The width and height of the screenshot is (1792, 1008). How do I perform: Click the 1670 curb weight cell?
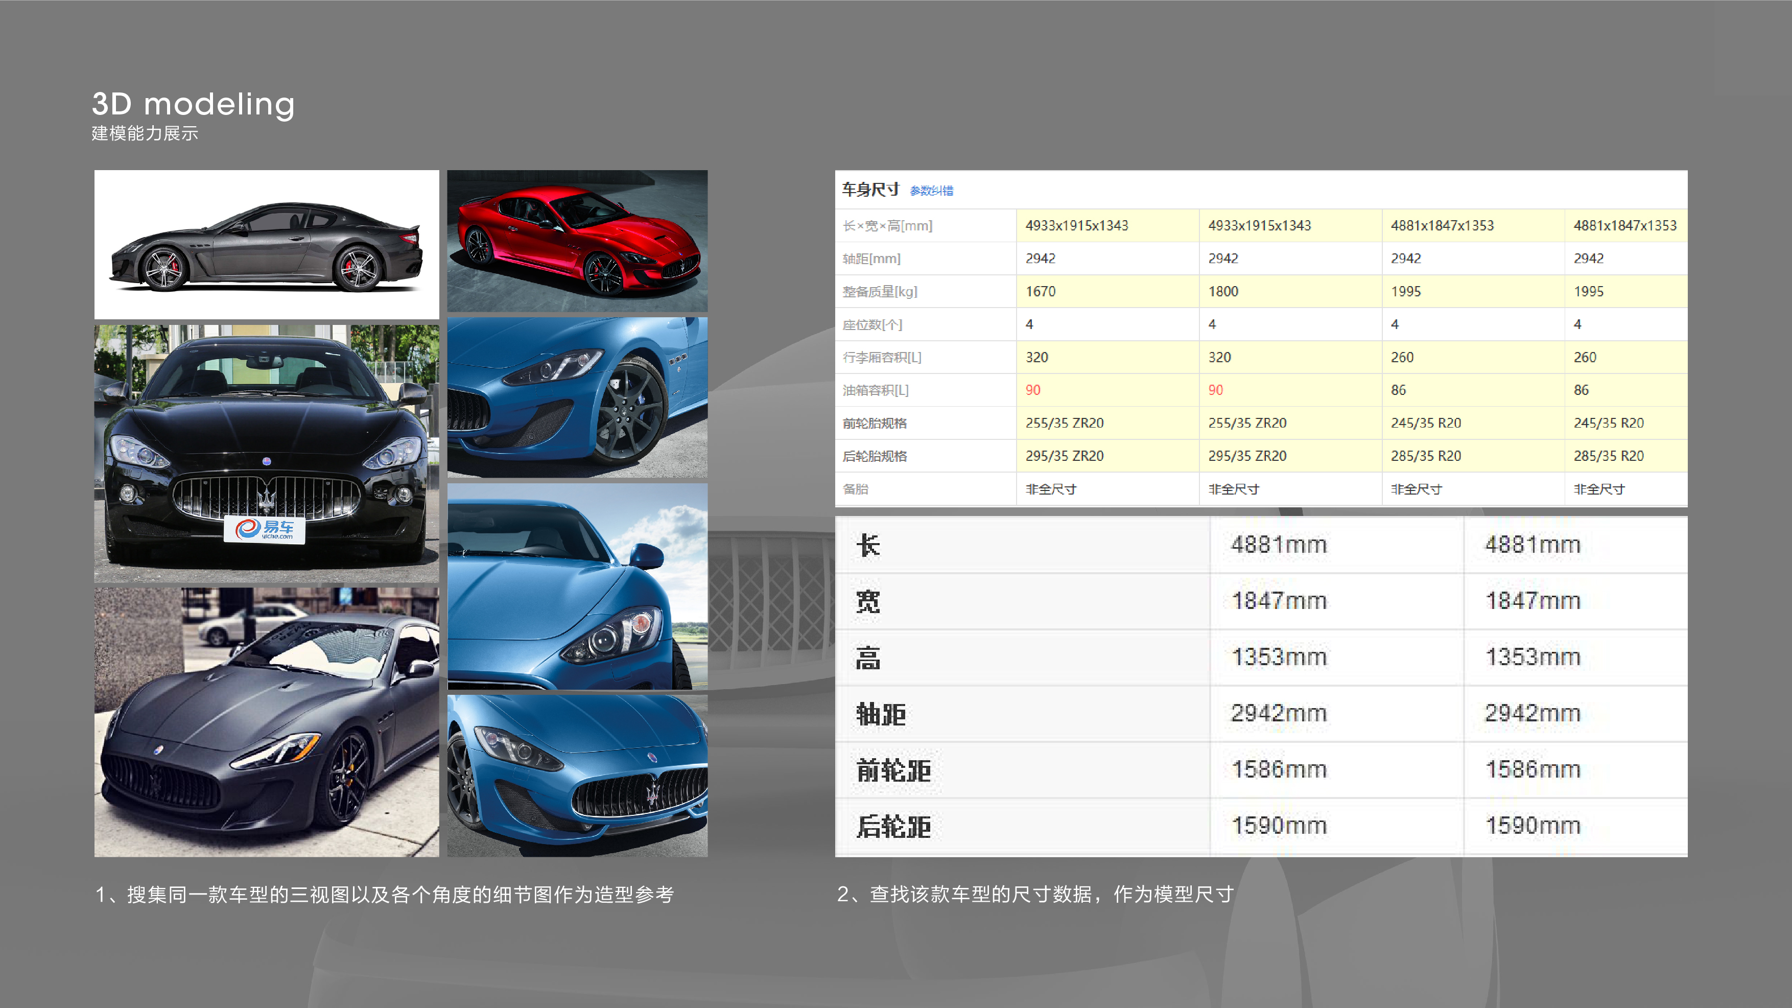click(x=1040, y=292)
